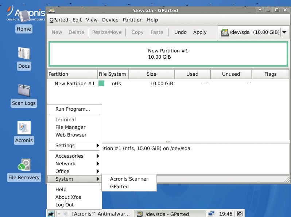Select GParted in the System submenu
The height and width of the screenshot is (217, 291).
129,186
